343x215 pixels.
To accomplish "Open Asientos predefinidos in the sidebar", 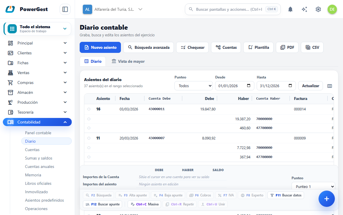I will pos(44,200).
